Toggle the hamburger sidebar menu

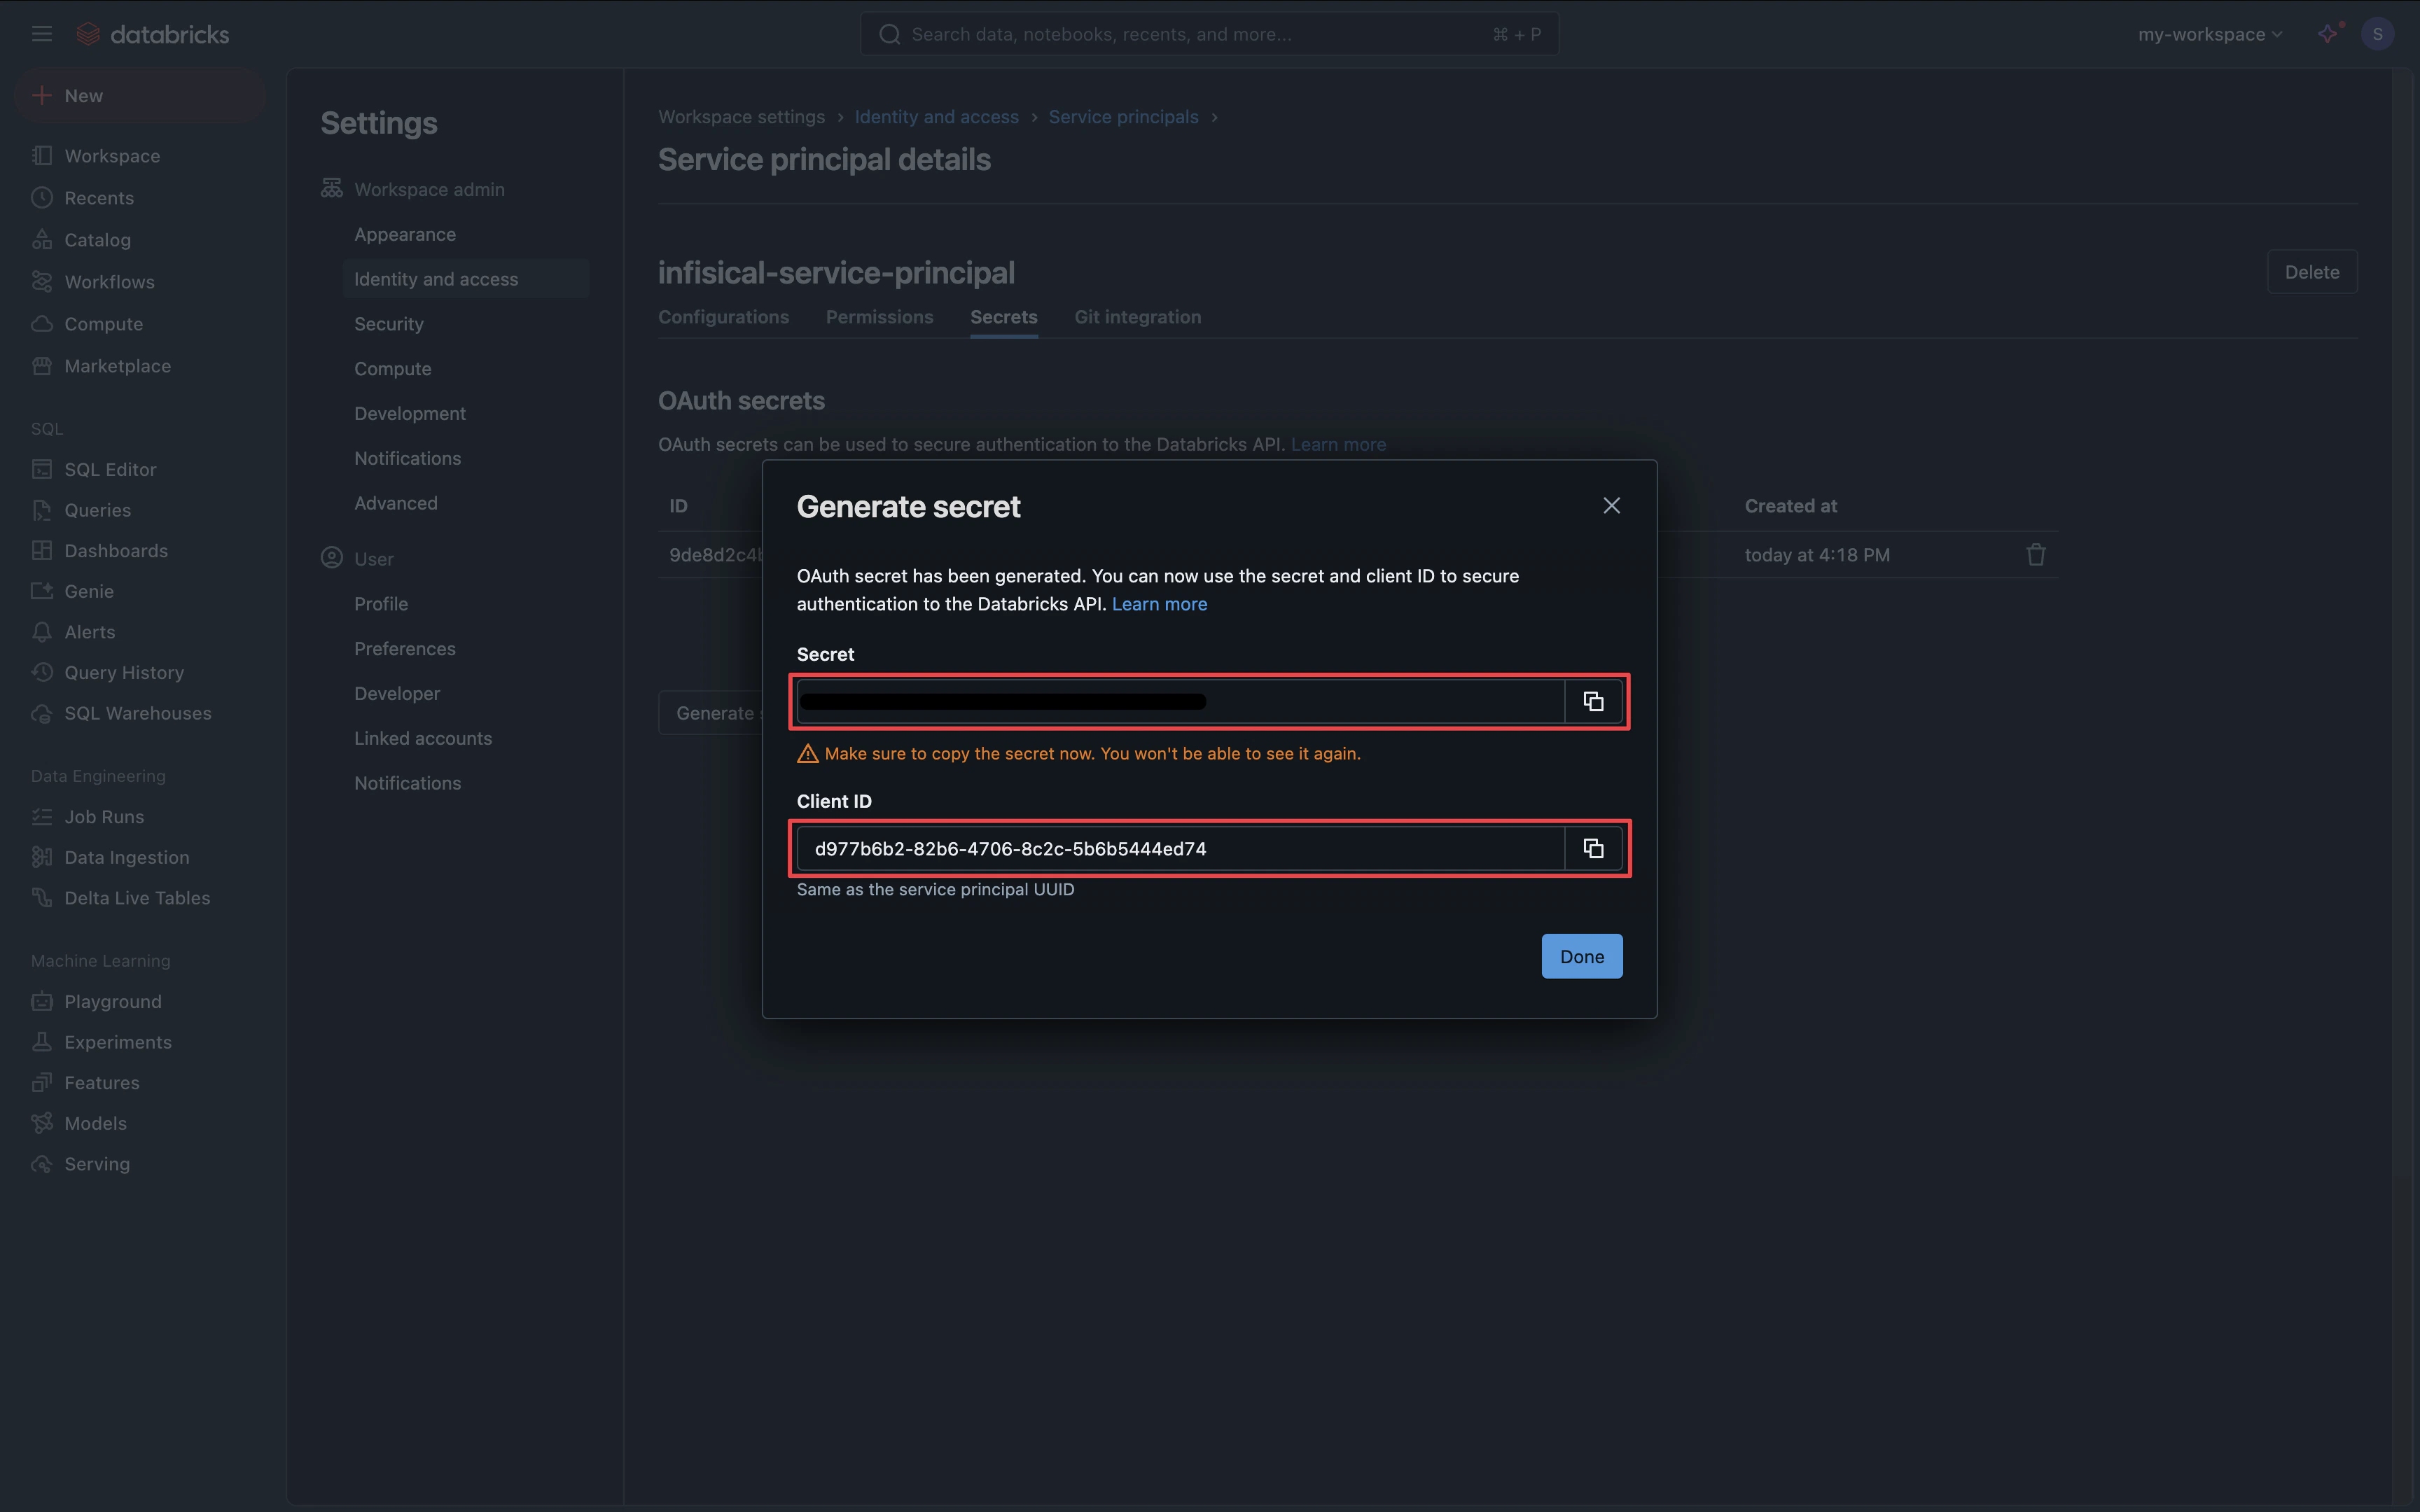click(x=42, y=34)
